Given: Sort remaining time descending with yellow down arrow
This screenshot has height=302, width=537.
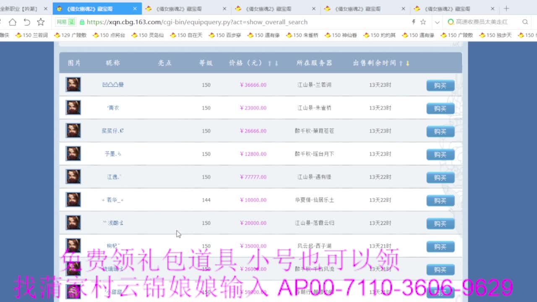Looking at the screenshot, I should pyautogui.click(x=407, y=63).
